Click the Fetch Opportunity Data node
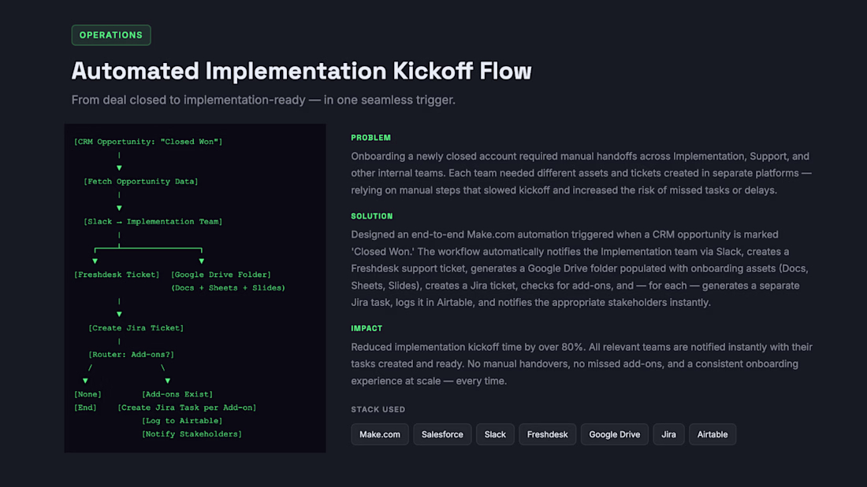This screenshot has height=487, width=867. click(141, 182)
